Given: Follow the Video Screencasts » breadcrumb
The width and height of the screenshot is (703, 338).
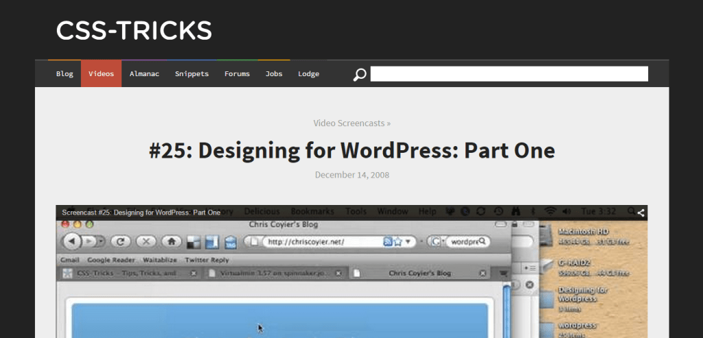Looking at the screenshot, I should (352, 123).
